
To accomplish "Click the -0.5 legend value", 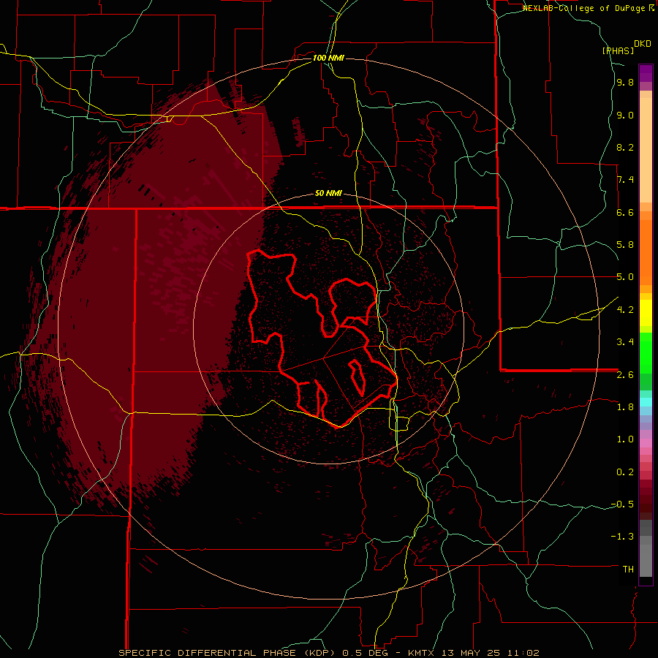I will [622, 504].
